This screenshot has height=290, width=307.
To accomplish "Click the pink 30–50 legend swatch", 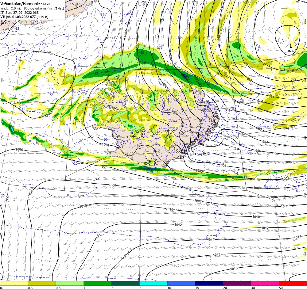I will [265, 283].
